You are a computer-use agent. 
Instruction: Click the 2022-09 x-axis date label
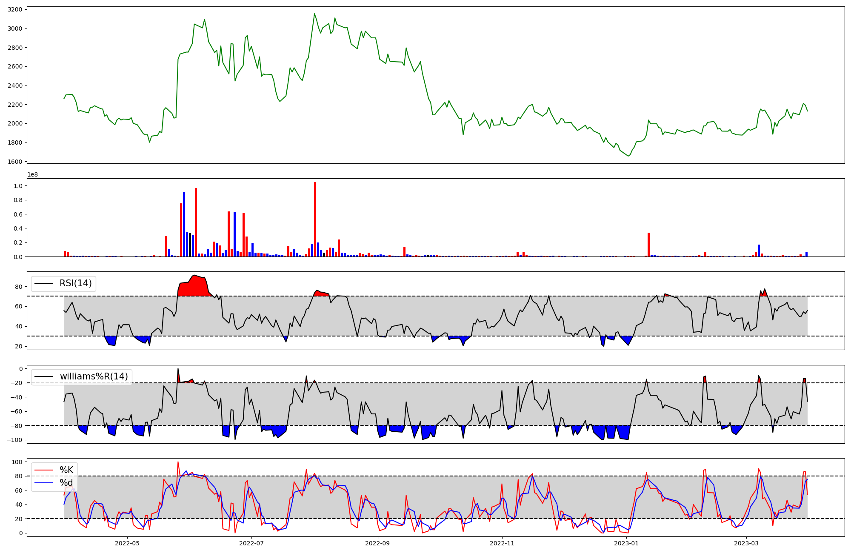(377, 543)
